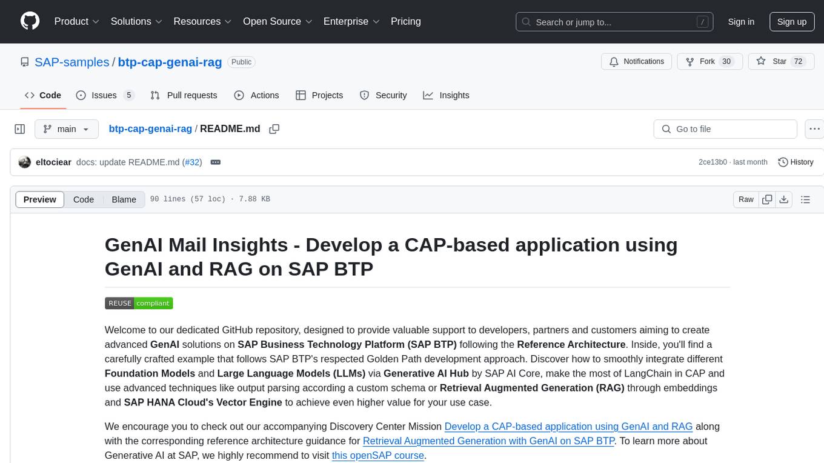Expand the Enterprise menu
Screen dimensions: 824x463
pyautogui.click(x=351, y=21)
